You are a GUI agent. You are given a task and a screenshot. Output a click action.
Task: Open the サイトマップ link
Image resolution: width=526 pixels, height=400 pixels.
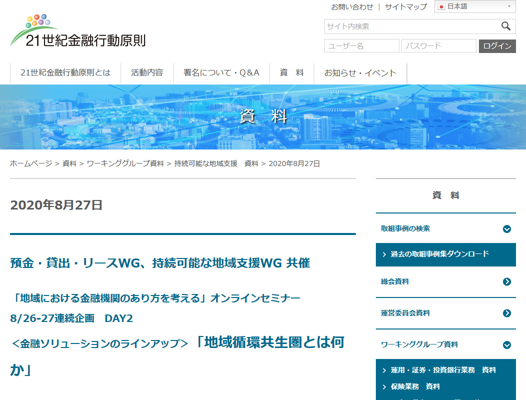pyautogui.click(x=405, y=6)
